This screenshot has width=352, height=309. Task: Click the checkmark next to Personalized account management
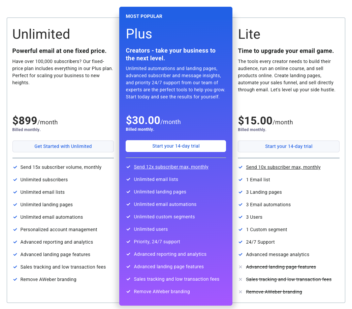[15, 229]
